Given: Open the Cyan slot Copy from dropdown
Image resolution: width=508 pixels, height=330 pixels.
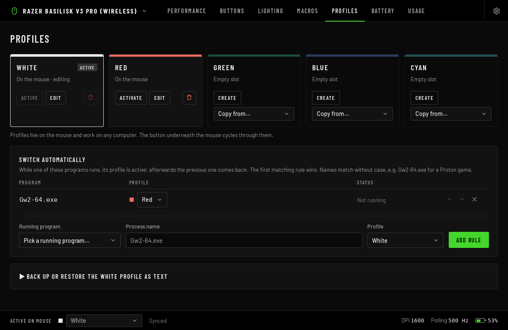Looking at the screenshot, I should 451,114.
